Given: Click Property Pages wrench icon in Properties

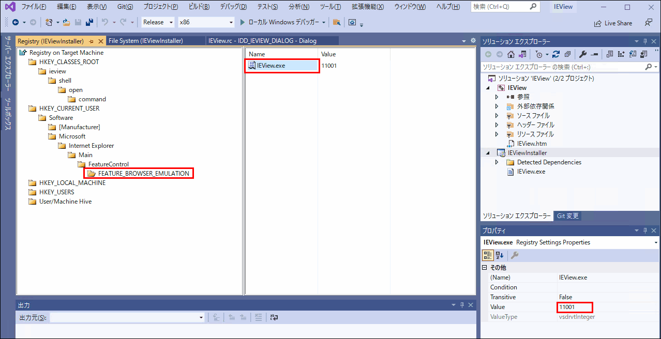Looking at the screenshot, I should click(x=514, y=255).
